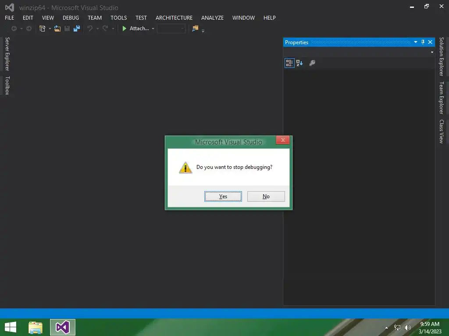Open the TEST menu
The width and height of the screenshot is (449, 336).
141,17
